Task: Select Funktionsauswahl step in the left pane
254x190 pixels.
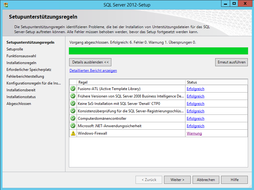Action: [21, 56]
